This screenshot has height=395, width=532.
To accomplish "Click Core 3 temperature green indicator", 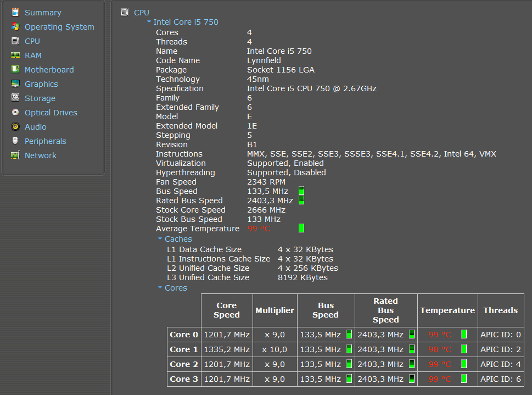I will coord(464,379).
